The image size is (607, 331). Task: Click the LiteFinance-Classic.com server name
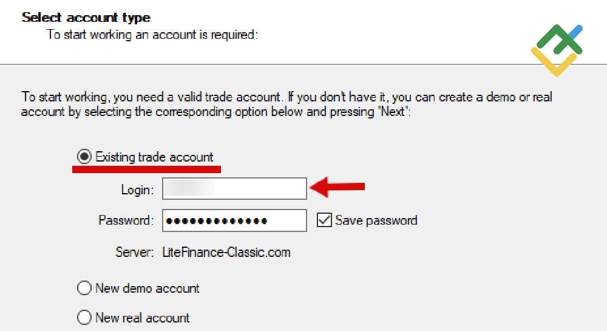[226, 252]
